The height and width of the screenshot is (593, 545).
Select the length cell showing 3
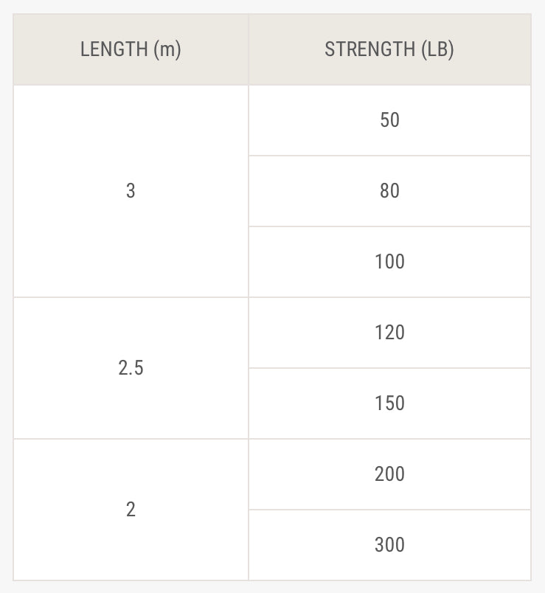(131, 191)
